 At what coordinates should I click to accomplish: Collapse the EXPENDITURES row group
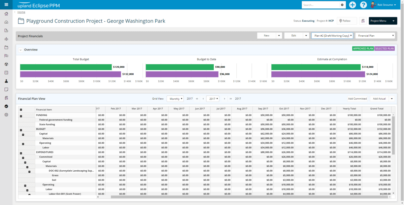(21, 152)
